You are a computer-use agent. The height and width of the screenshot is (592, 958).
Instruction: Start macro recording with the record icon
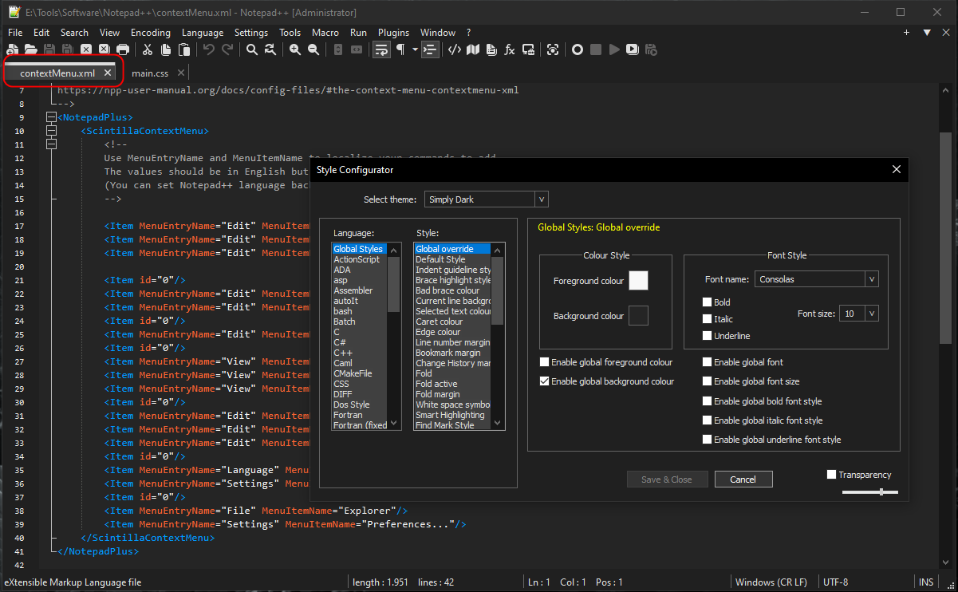[x=578, y=49]
